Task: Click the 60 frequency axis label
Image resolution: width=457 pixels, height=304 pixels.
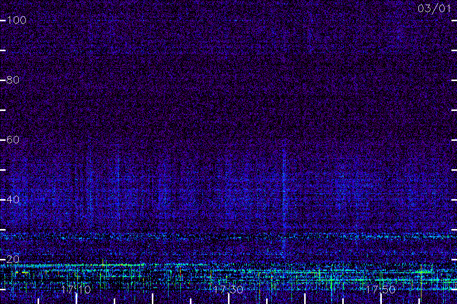Action: 13,140
